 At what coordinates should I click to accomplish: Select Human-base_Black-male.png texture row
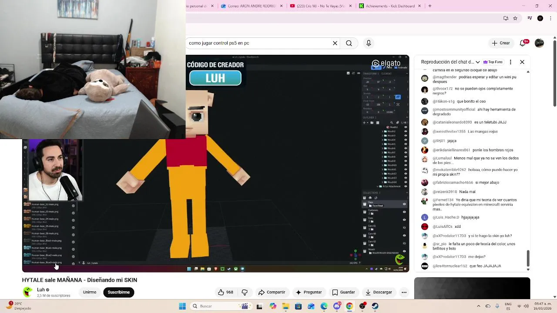coord(49,242)
